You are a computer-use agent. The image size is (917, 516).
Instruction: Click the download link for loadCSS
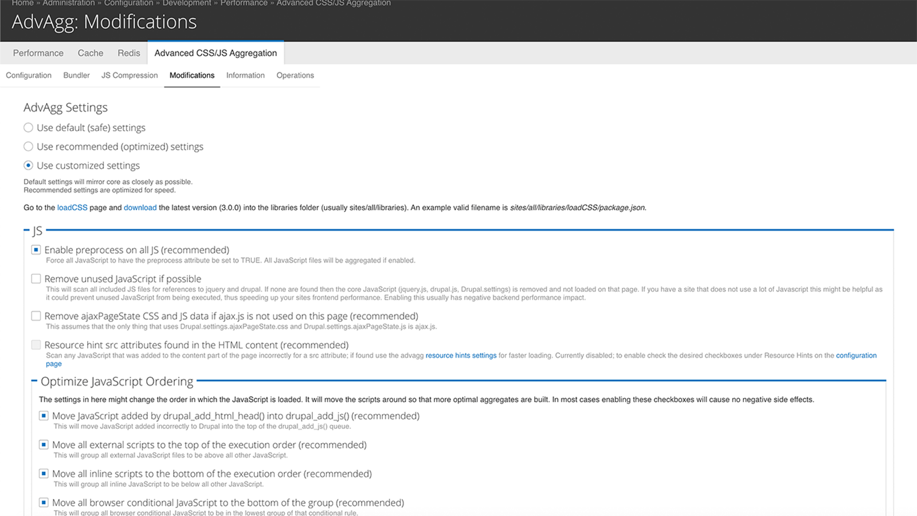tap(140, 208)
